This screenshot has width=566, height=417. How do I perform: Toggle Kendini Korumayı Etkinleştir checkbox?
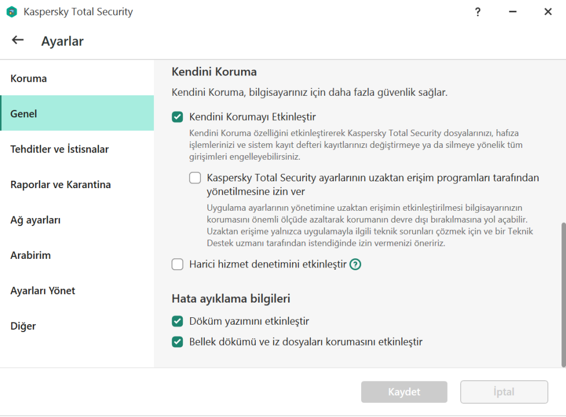(178, 117)
